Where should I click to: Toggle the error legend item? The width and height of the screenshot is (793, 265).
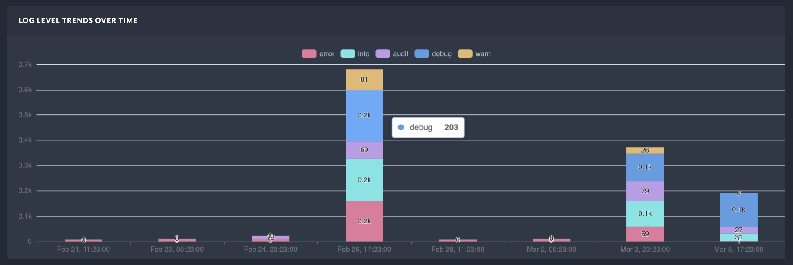click(318, 54)
